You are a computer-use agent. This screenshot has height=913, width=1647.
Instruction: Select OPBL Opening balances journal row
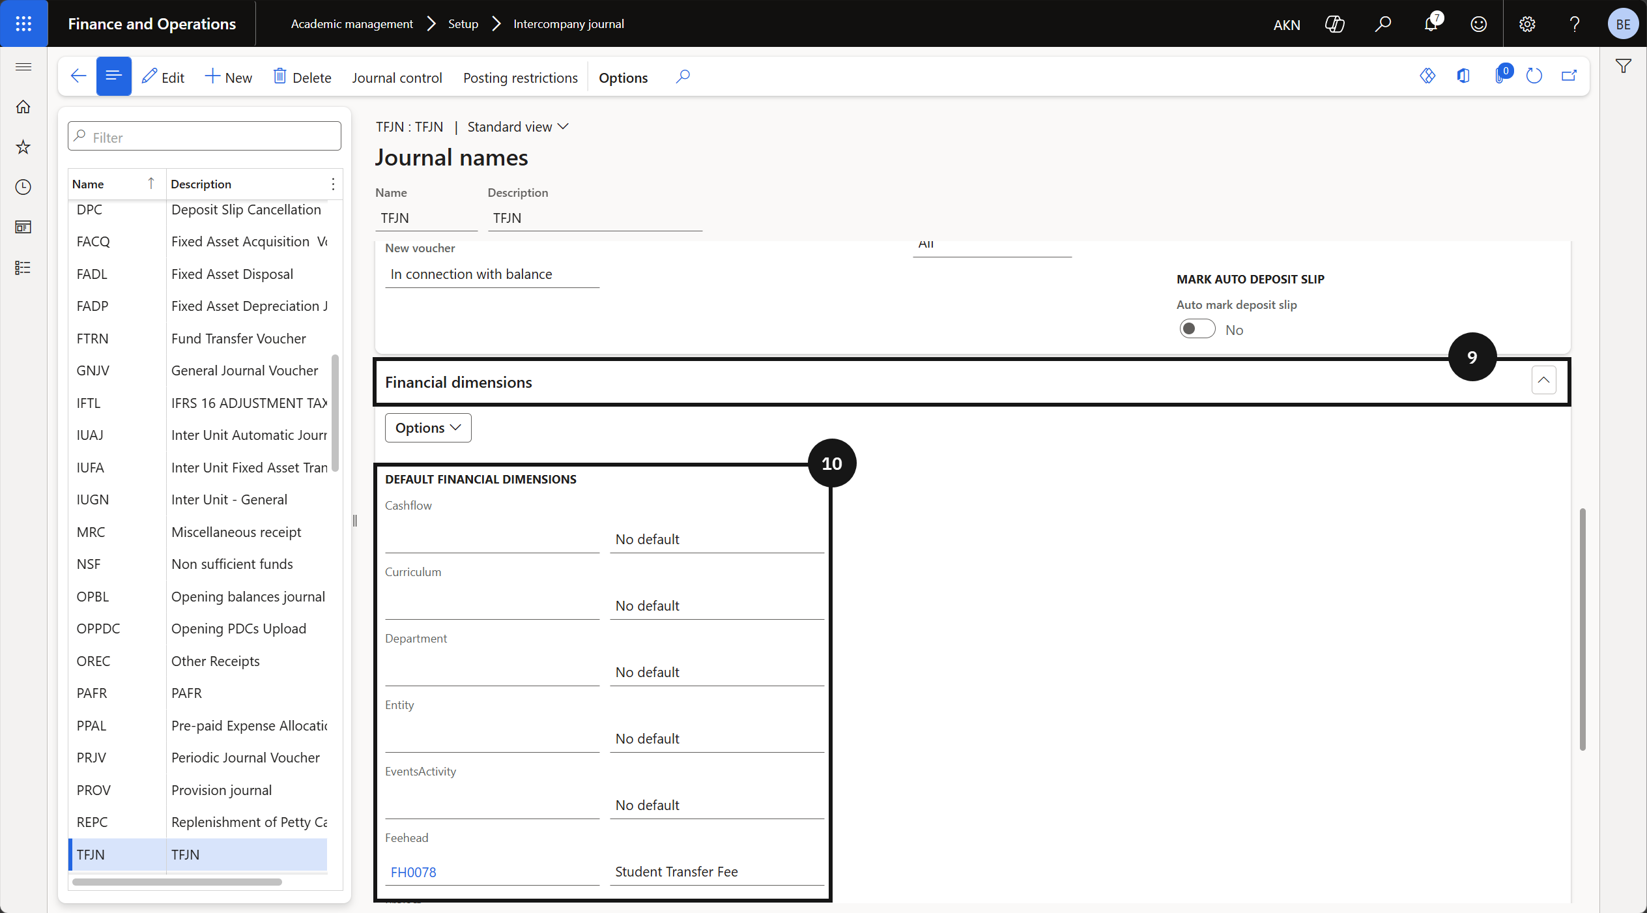point(198,597)
